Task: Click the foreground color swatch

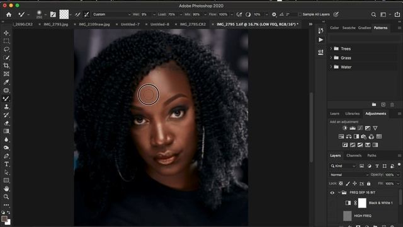Action: (x=4, y=219)
